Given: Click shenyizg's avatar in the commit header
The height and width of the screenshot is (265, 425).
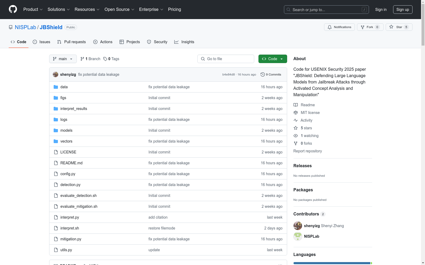Looking at the screenshot, I should pos(56,74).
